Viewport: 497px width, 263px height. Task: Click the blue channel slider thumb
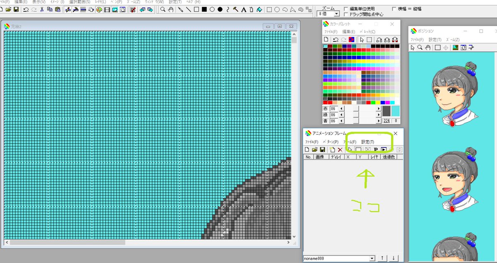[356, 121]
